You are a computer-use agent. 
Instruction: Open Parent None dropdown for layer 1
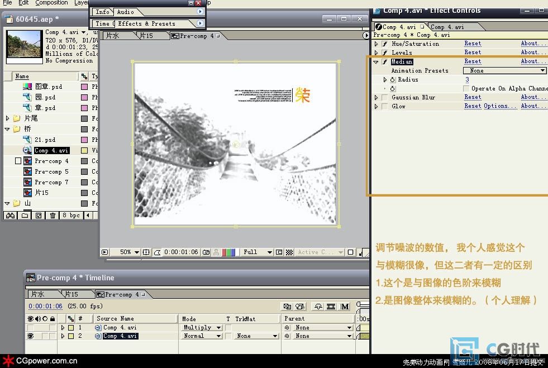click(x=322, y=327)
